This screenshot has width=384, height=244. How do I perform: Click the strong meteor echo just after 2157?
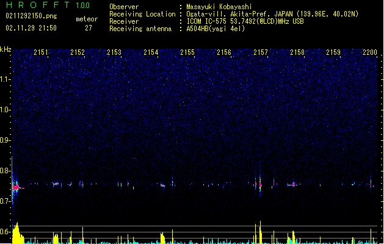260,184
